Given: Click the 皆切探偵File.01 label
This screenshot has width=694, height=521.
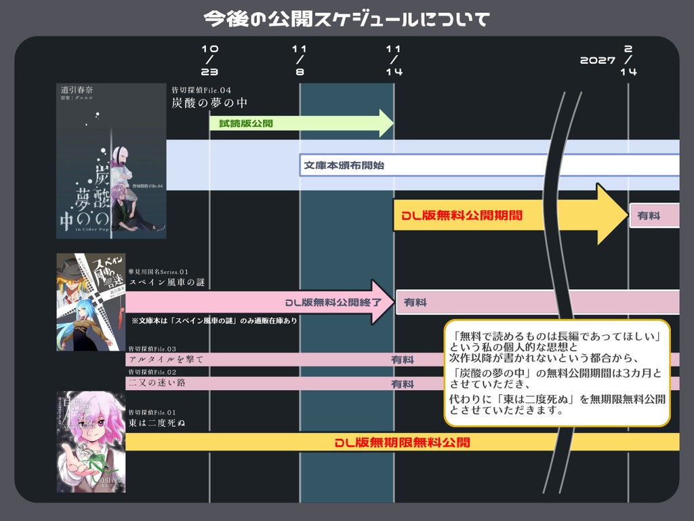Looking at the screenshot, I should pos(152,412).
